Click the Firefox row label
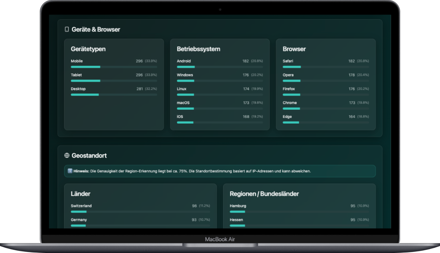 (x=289, y=89)
